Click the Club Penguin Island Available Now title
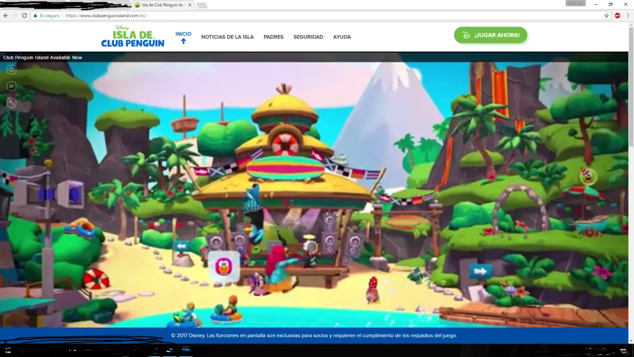634x357 pixels. point(43,57)
